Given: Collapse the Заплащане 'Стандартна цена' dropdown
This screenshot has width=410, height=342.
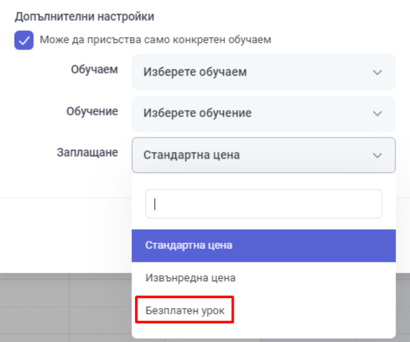Looking at the screenshot, I should coord(263,155).
